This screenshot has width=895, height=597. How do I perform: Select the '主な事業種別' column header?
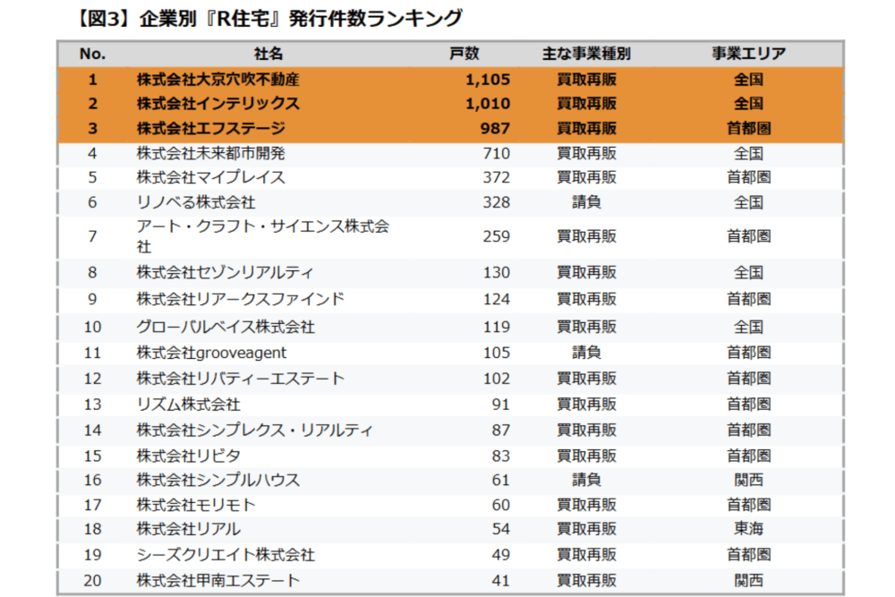586,54
